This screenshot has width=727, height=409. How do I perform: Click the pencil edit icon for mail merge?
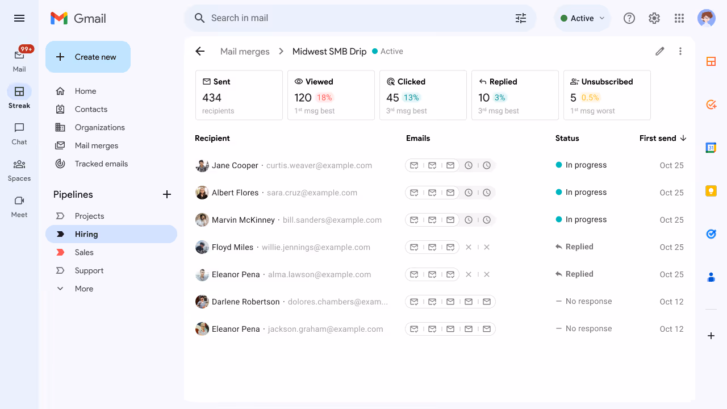[x=659, y=51]
